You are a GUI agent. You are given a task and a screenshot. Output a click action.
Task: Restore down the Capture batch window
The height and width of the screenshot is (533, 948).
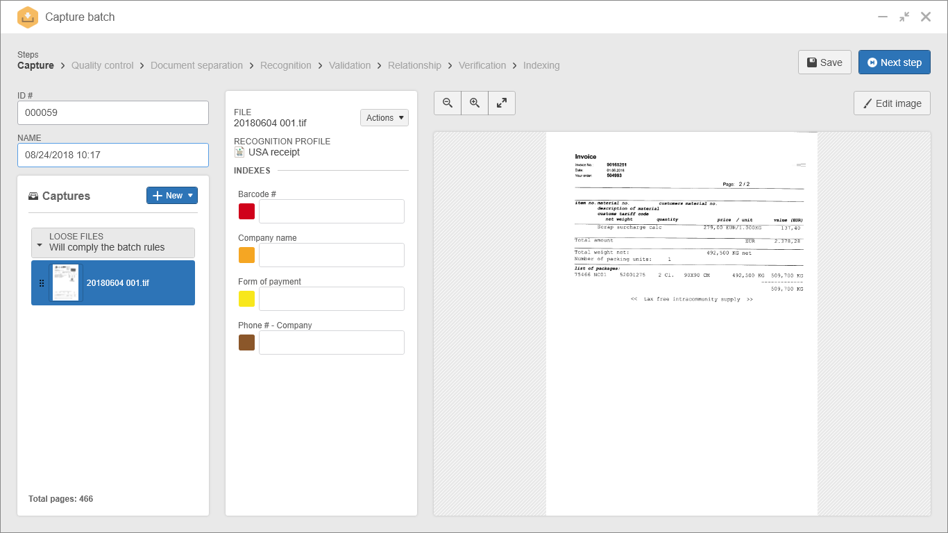(904, 17)
